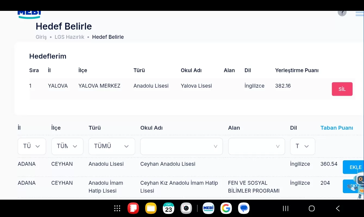Open the hamburger menu at top right

[360, 14]
